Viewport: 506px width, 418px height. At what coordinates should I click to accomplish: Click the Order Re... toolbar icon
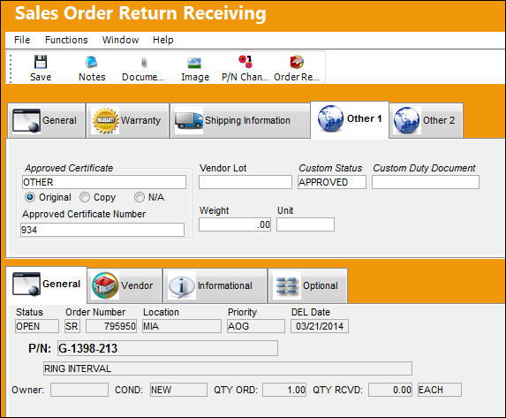point(297,62)
